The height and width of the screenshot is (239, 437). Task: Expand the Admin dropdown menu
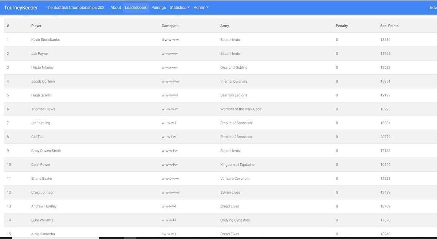201,8
